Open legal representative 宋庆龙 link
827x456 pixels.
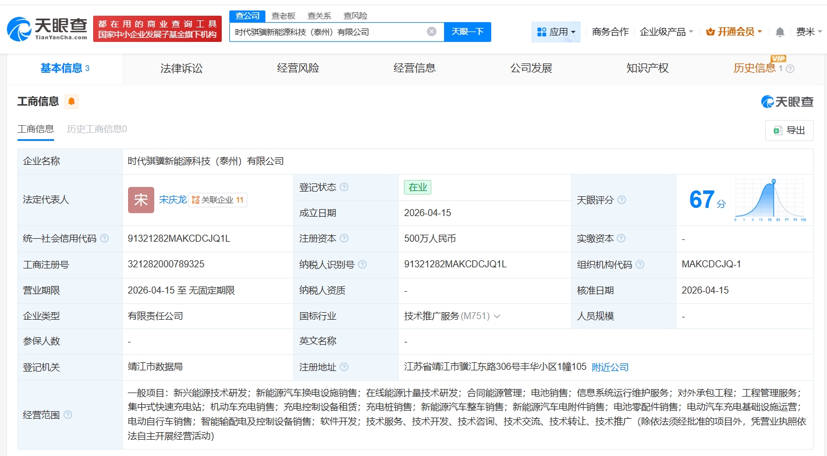tap(173, 200)
